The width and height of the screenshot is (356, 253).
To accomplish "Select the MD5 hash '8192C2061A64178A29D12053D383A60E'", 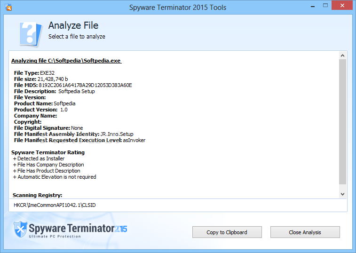I will click(86, 85).
